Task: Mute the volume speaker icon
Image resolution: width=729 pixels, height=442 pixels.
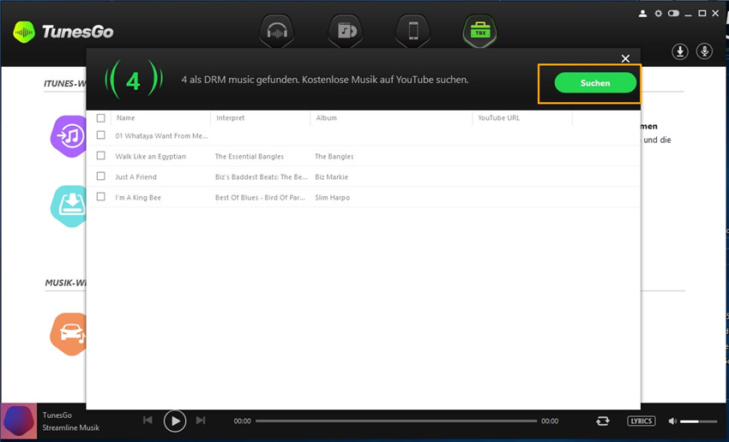Action: [x=672, y=421]
